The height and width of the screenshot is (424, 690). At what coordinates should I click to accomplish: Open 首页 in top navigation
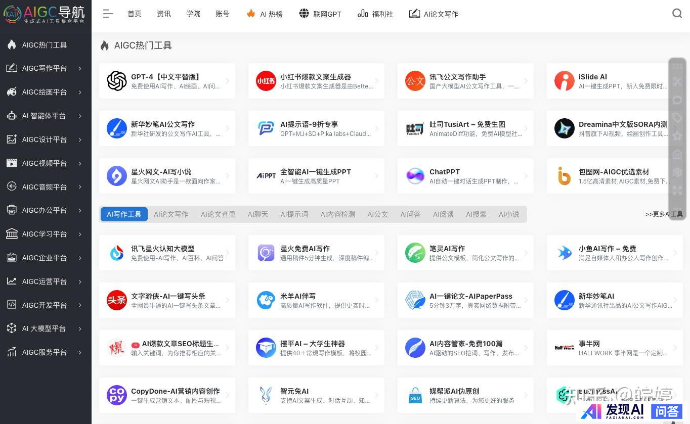pos(135,14)
